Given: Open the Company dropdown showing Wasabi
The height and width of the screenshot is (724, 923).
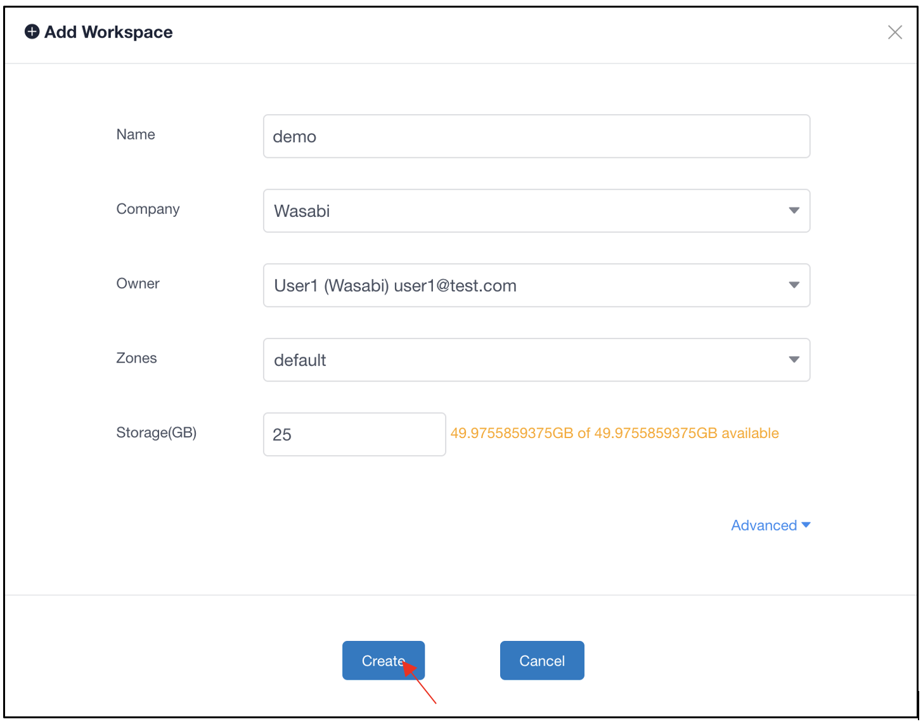Looking at the screenshot, I should coord(537,210).
